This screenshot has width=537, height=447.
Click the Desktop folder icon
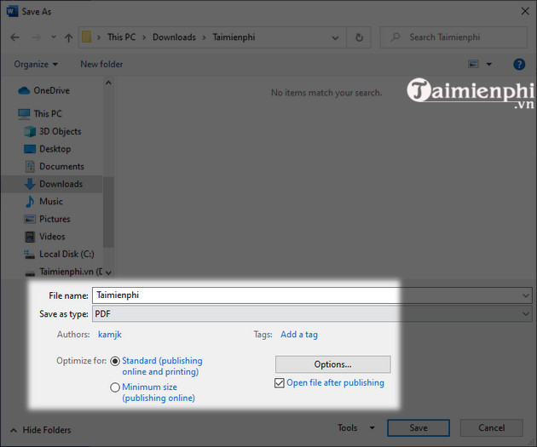(30, 149)
